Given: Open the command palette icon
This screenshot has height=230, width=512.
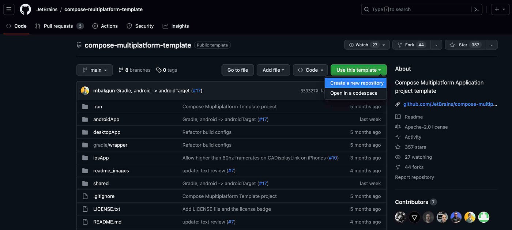Looking at the screenshot, I should (x=477, y=10).
